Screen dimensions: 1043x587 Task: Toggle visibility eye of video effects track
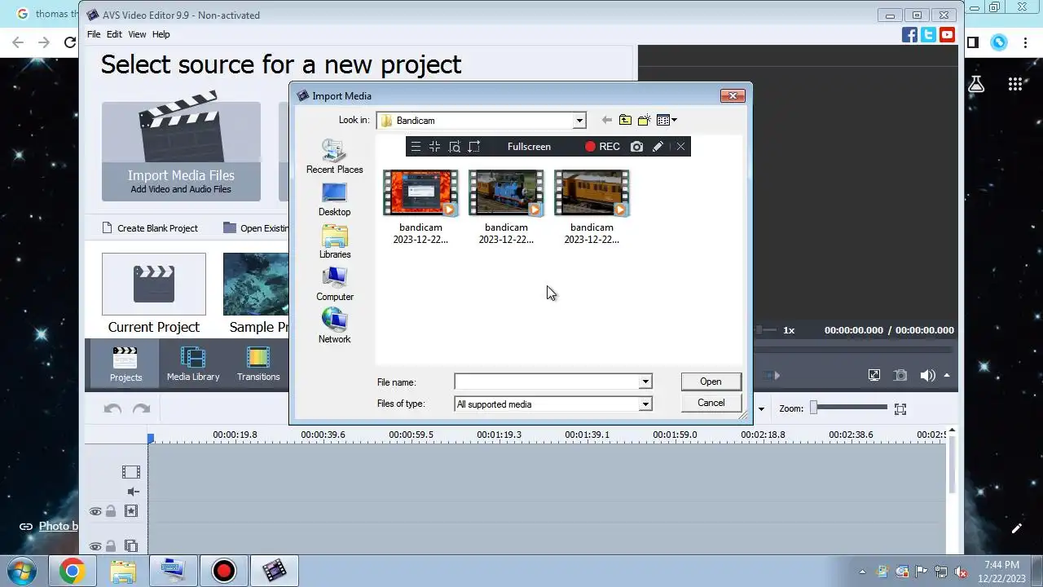coord(95,511)
